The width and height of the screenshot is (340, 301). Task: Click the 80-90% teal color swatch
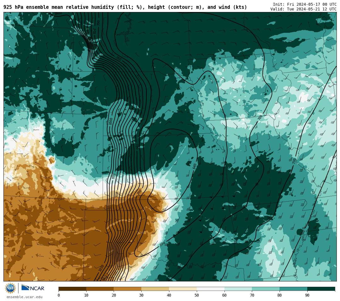pos(293,289)
